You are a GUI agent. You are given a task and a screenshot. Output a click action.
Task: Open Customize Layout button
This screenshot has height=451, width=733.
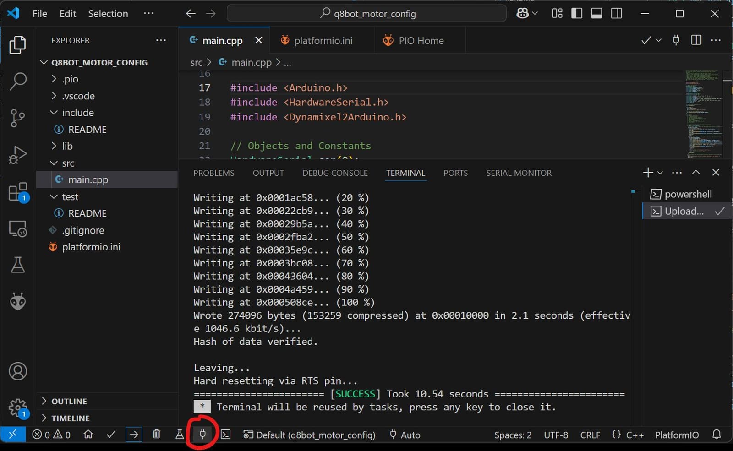[557, 13]
